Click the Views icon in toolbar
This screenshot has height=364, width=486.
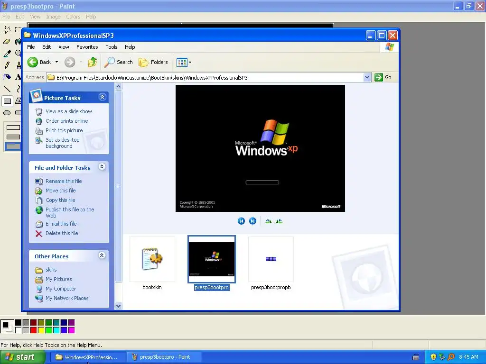[x=182, y=62]
